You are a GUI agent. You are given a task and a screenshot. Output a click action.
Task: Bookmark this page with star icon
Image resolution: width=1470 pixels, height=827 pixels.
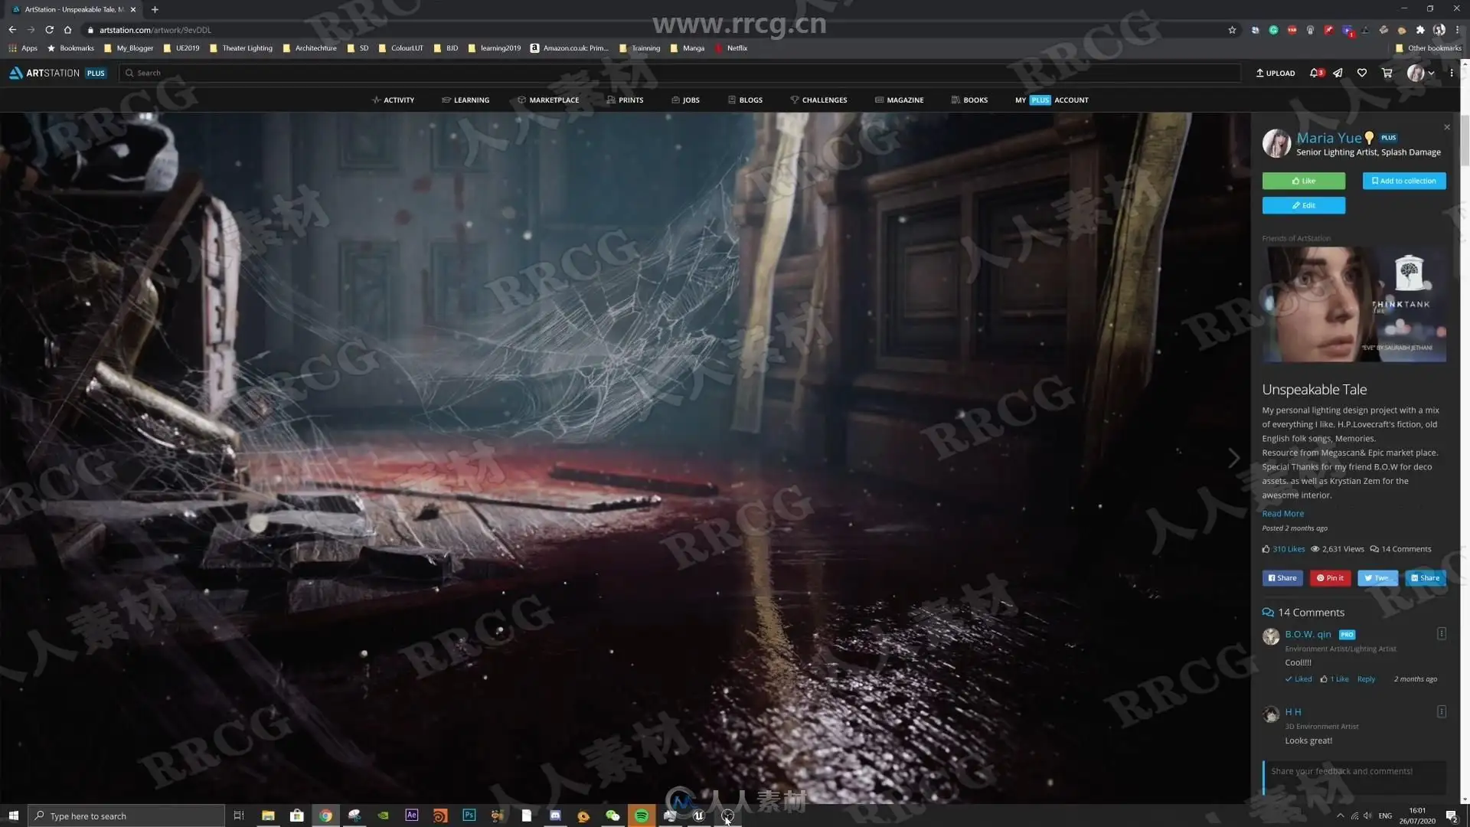pyautogui.click(x=1232, y=30)
